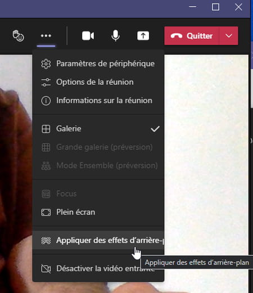Click the Grande galerie grid icon
This screenshot has width=253, height=293.
pyautogui.click(x=46, y=147)
